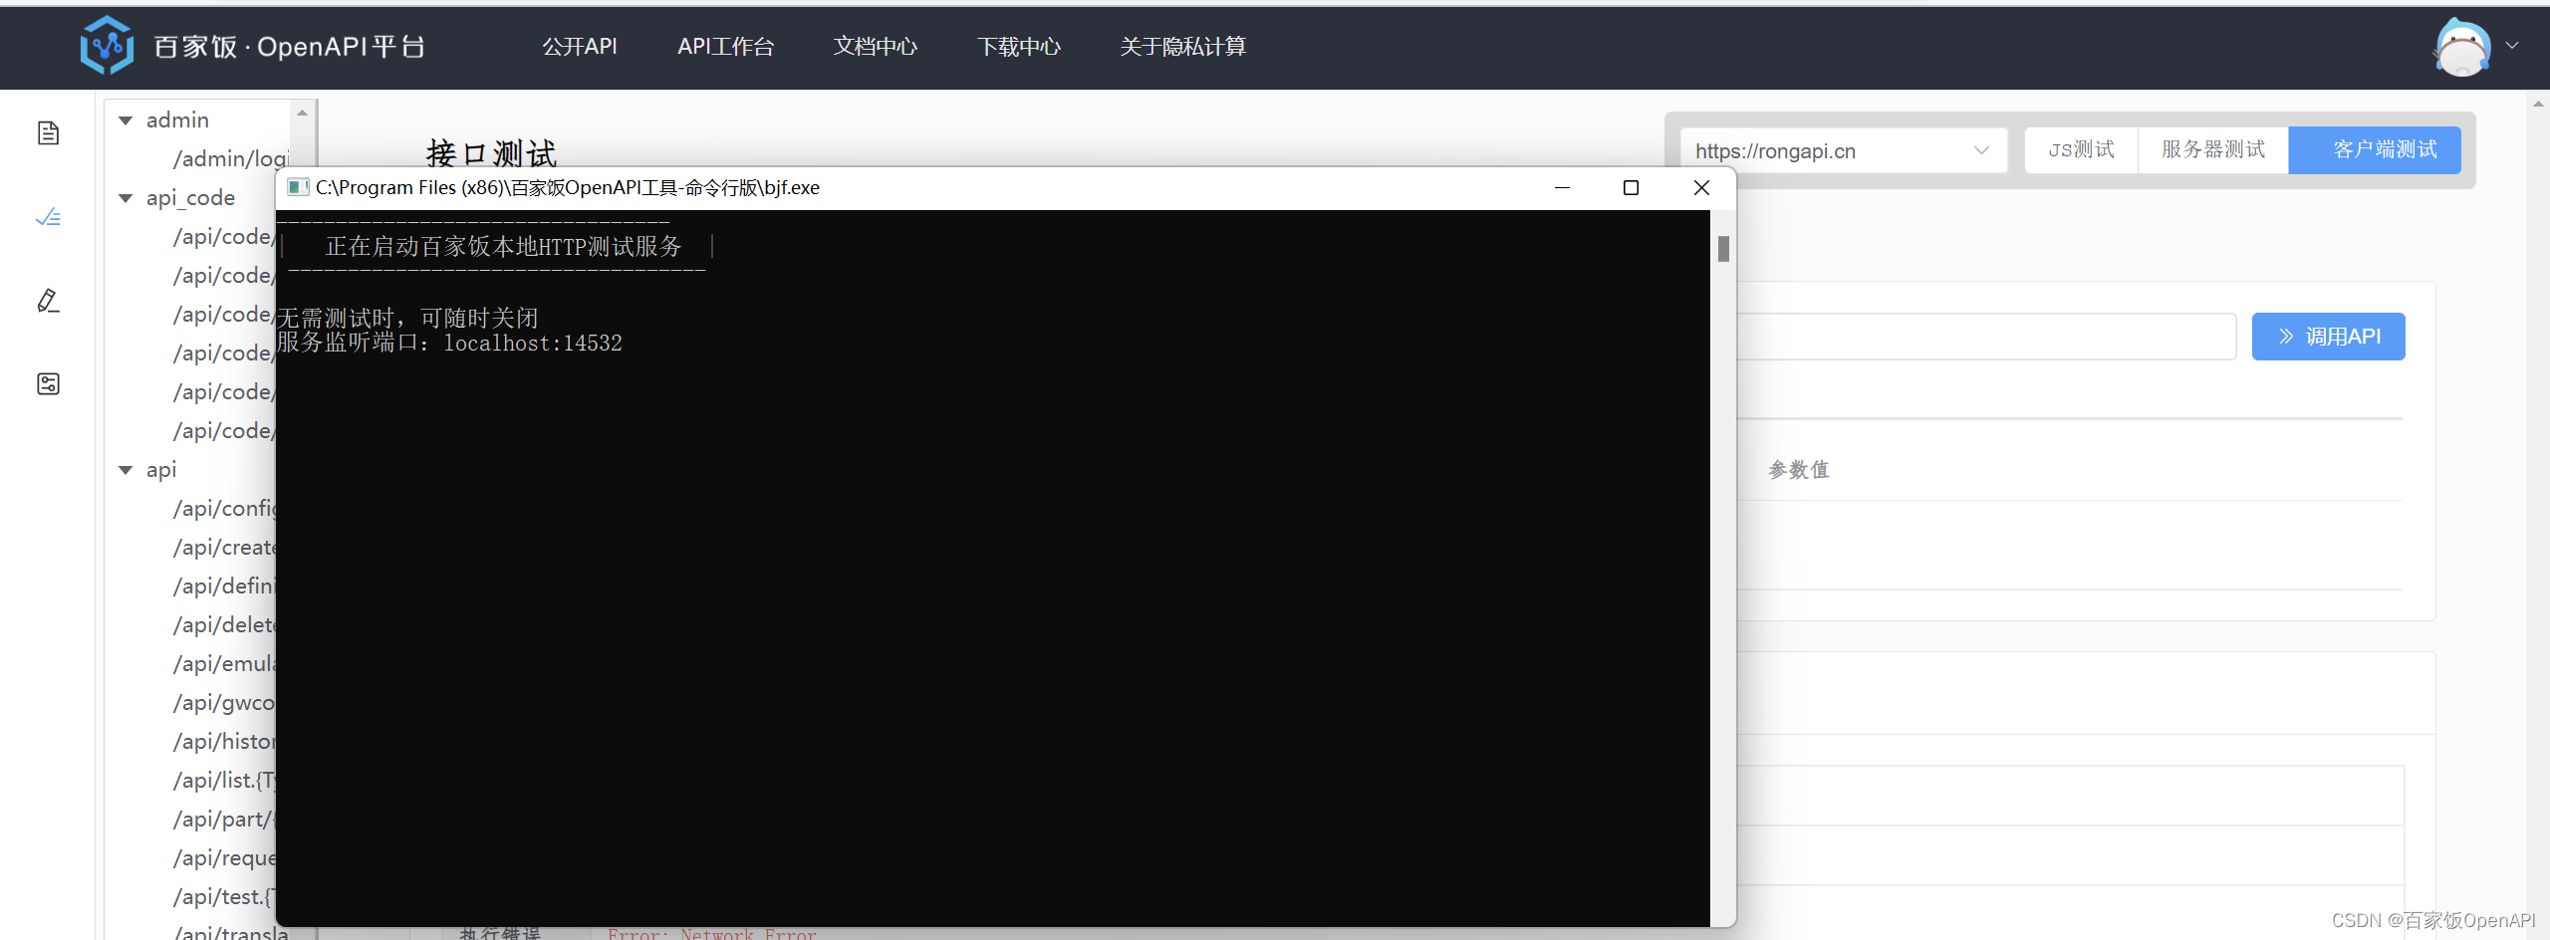Maximize the bjf.exe console window
This screenshot has height=940, width=2550.
[x=1631, y=187]
